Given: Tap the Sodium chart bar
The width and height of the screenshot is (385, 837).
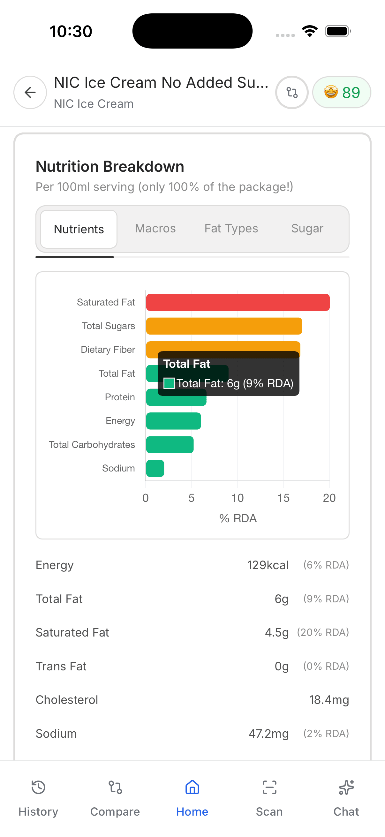Looking at the screenshot, I should 155,469.
